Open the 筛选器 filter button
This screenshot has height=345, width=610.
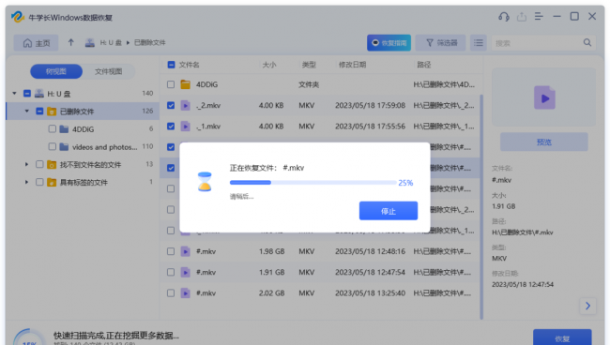[440, 43]
